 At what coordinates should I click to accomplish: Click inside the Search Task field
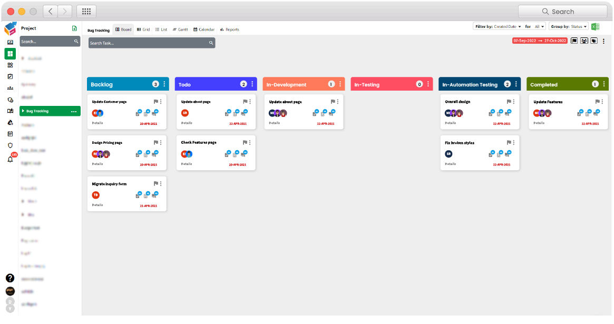(148, 43)
